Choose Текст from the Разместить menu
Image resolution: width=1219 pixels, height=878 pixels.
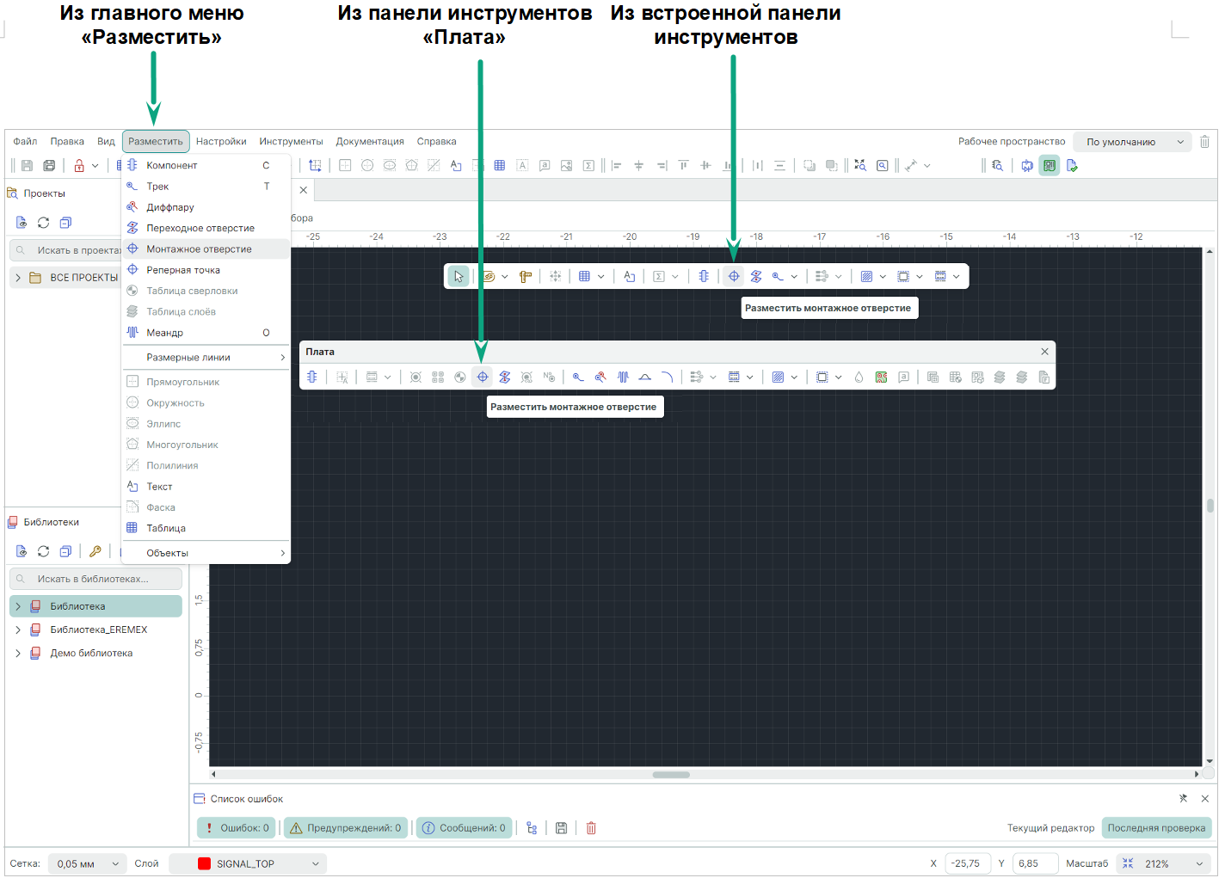click(206, 487)
